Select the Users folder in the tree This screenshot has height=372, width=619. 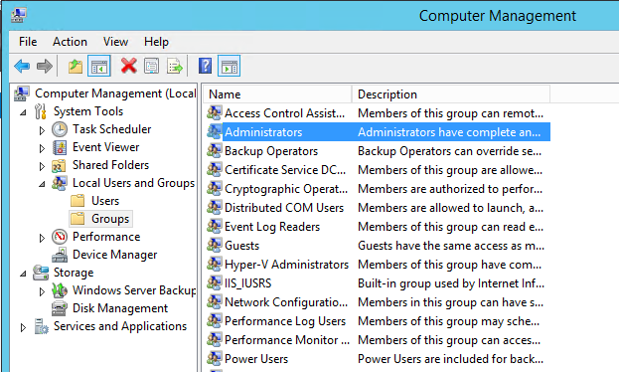click(105, 201)
